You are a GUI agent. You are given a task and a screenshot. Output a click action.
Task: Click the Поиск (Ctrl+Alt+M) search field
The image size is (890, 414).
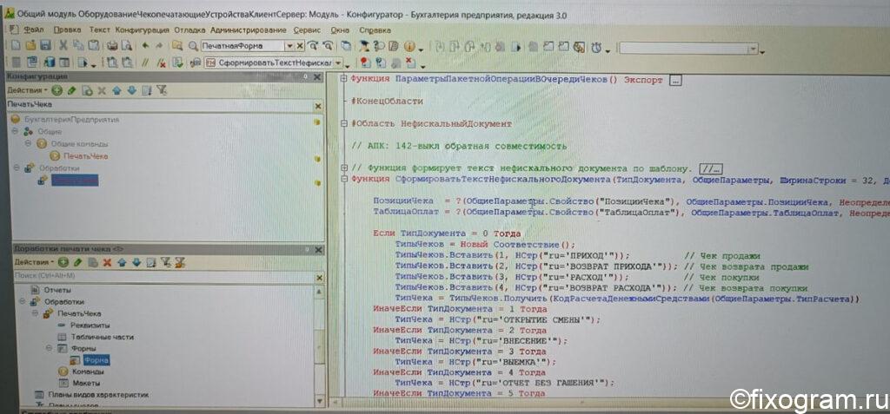tap(163, 277)
